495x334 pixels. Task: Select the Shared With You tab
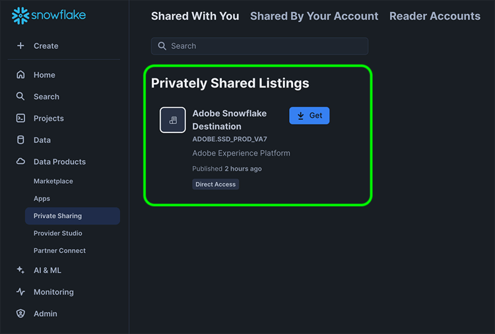coord(195,16)
